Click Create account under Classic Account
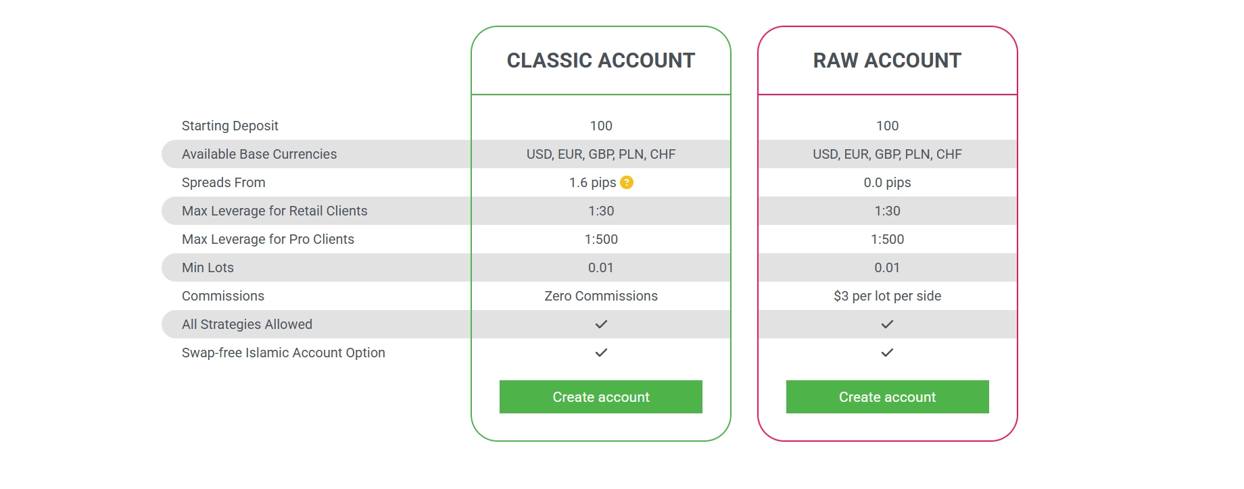This screenshot has height=489, width=1244. (x=600, y=397)
